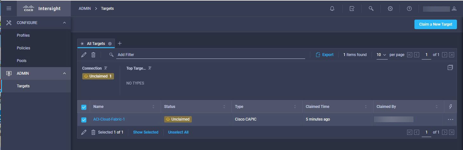463x150 pixels.
Task: Go to last page in bottom pagination
Action: pos(452,132)
